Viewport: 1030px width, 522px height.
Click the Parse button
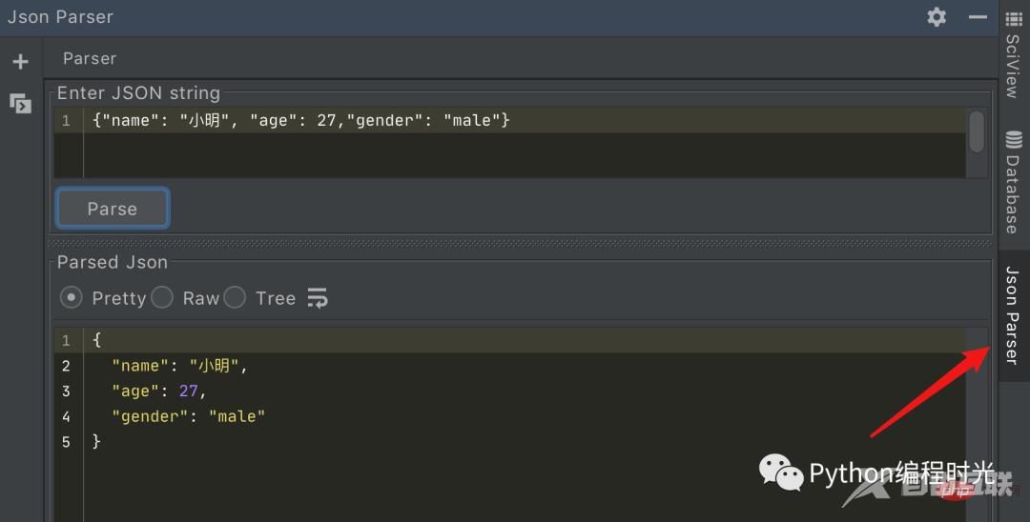click(113, 209)
